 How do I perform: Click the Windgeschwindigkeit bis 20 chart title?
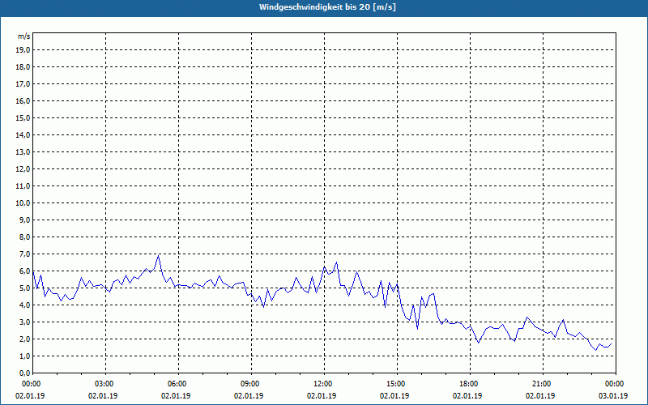(x=327, y=7)
